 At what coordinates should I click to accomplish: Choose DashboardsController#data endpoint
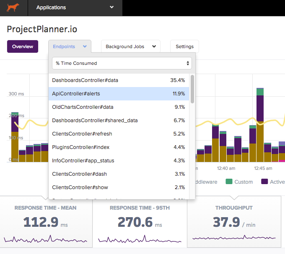119,80
